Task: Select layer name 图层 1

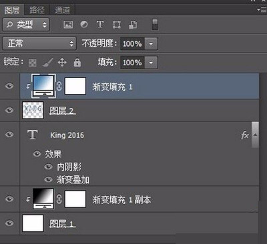Action: [x=63, y=223]
